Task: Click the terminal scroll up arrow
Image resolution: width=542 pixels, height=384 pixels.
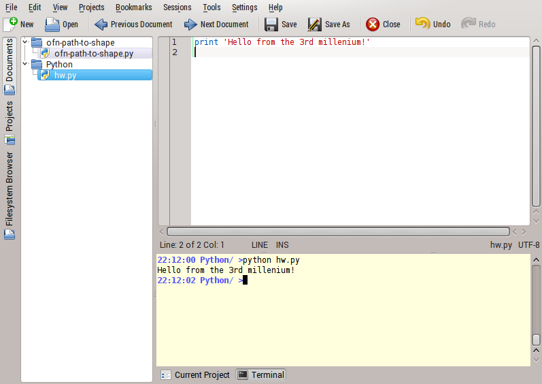Action: point(536,260)
